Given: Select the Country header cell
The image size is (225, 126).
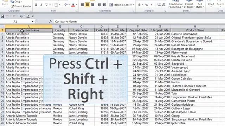Looking at the screenshot, I should click(x=60, y=30).
